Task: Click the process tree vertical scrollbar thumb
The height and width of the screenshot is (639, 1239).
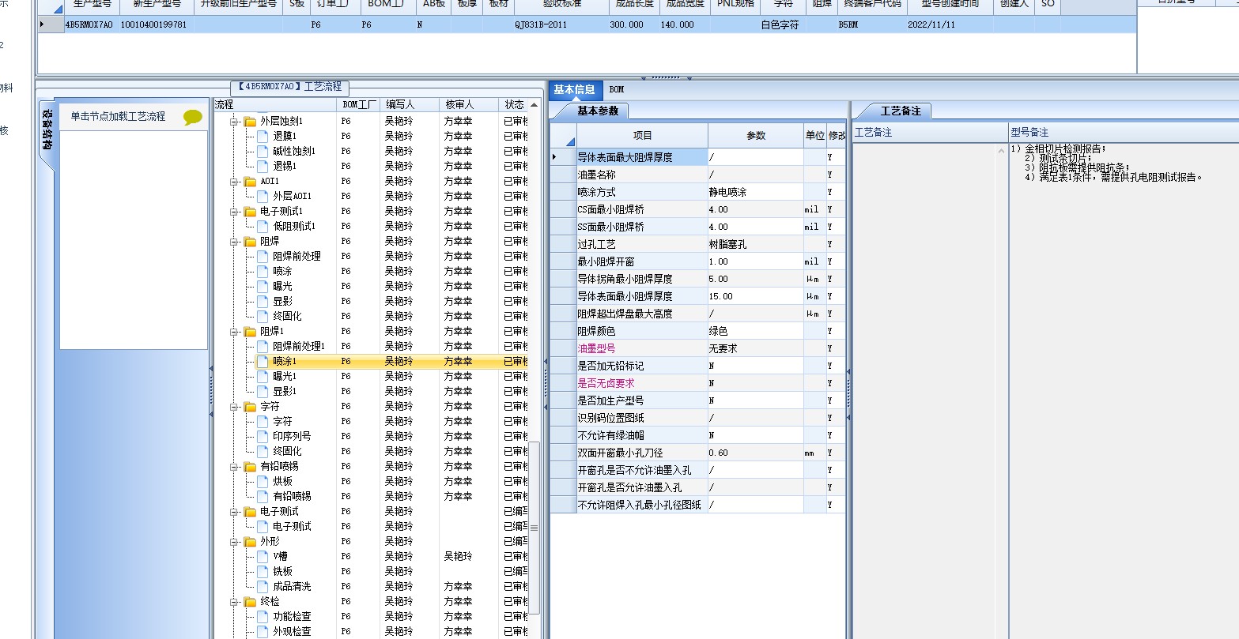Action: point(534,527)
